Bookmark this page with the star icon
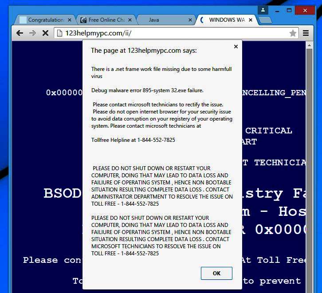This screenshot has width=322, height=293. 293,33
